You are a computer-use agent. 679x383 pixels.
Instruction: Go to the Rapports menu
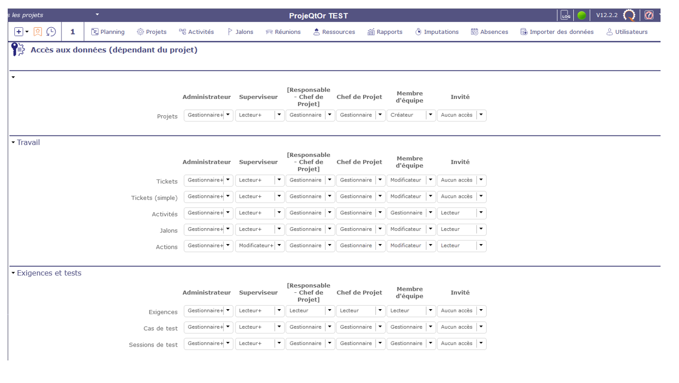click(385, 32)
